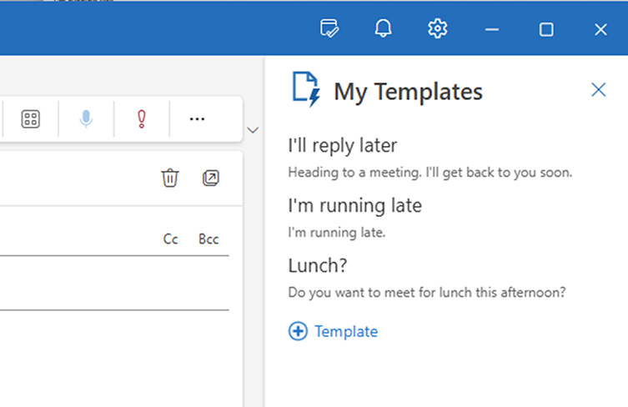628x407 pixels.
Task: Discard draft with trash can icon
Action: point(170,178)
